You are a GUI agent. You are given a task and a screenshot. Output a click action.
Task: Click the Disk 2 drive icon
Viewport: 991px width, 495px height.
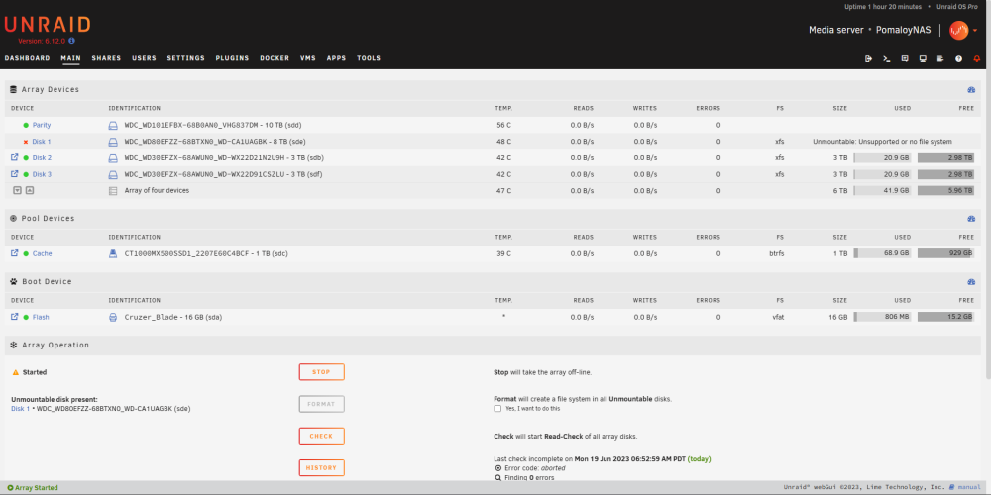[x=113, y=157]
